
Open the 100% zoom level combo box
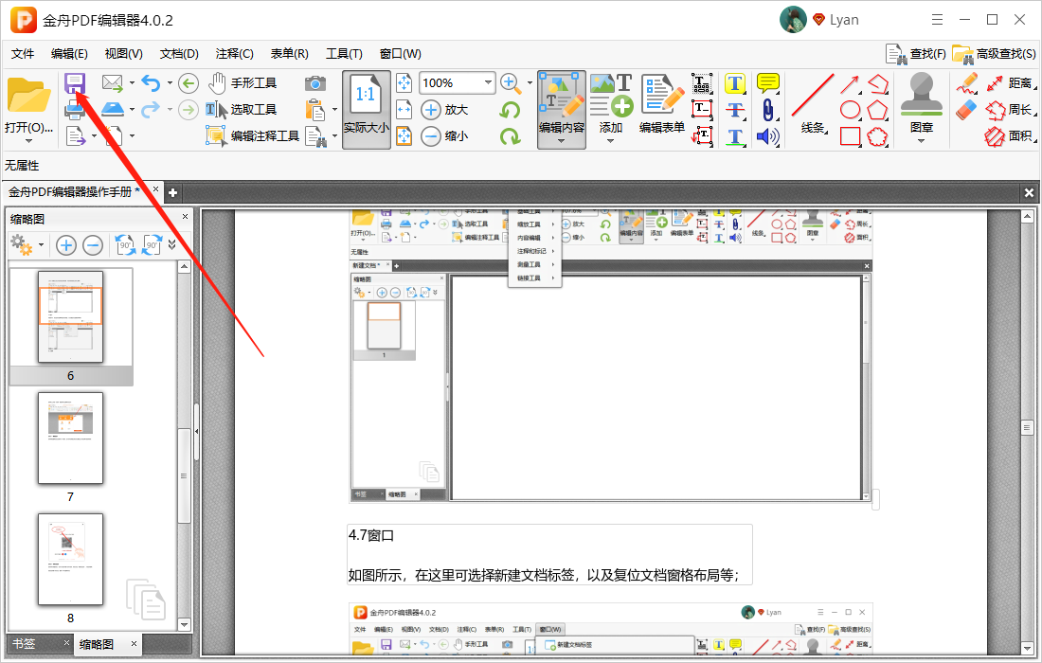tap(458, 83)
